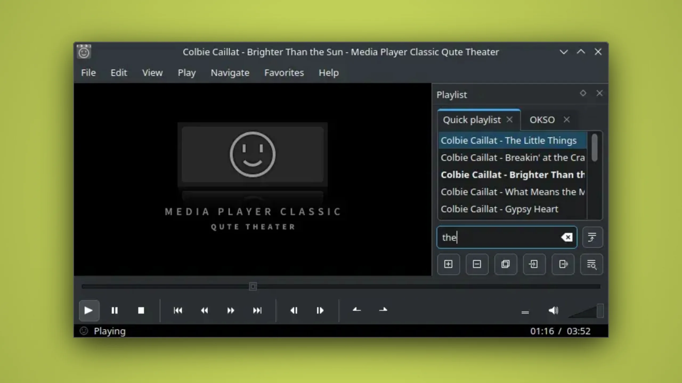The width and height of the screenshot is (682, 383).
Task: Select Colbie Caillat - Breakin' at the Cra row
Action: tap(513, 158)
